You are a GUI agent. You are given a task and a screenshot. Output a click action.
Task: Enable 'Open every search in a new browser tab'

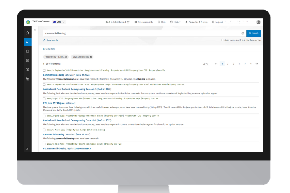[222, 40]
